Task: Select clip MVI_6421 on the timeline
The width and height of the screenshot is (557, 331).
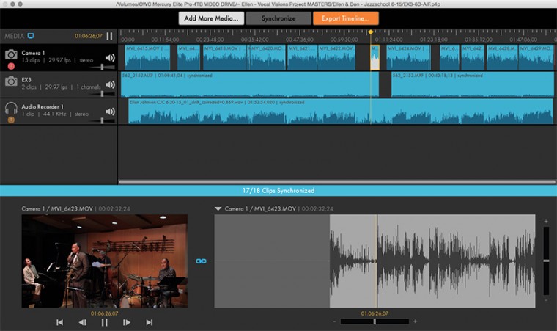Action: (x=303, y=57)
